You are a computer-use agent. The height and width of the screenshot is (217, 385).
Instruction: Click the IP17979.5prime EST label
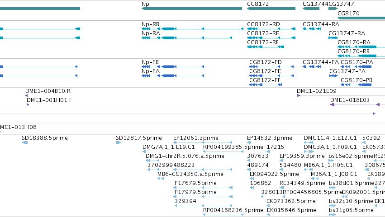pyautogui.click(x=195, y=193)
